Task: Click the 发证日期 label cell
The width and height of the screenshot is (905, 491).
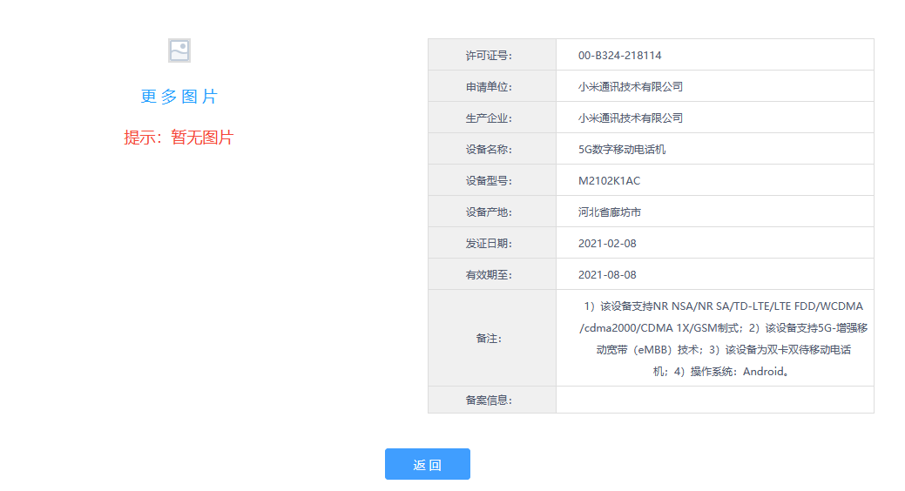Action: tap(492, 243)
